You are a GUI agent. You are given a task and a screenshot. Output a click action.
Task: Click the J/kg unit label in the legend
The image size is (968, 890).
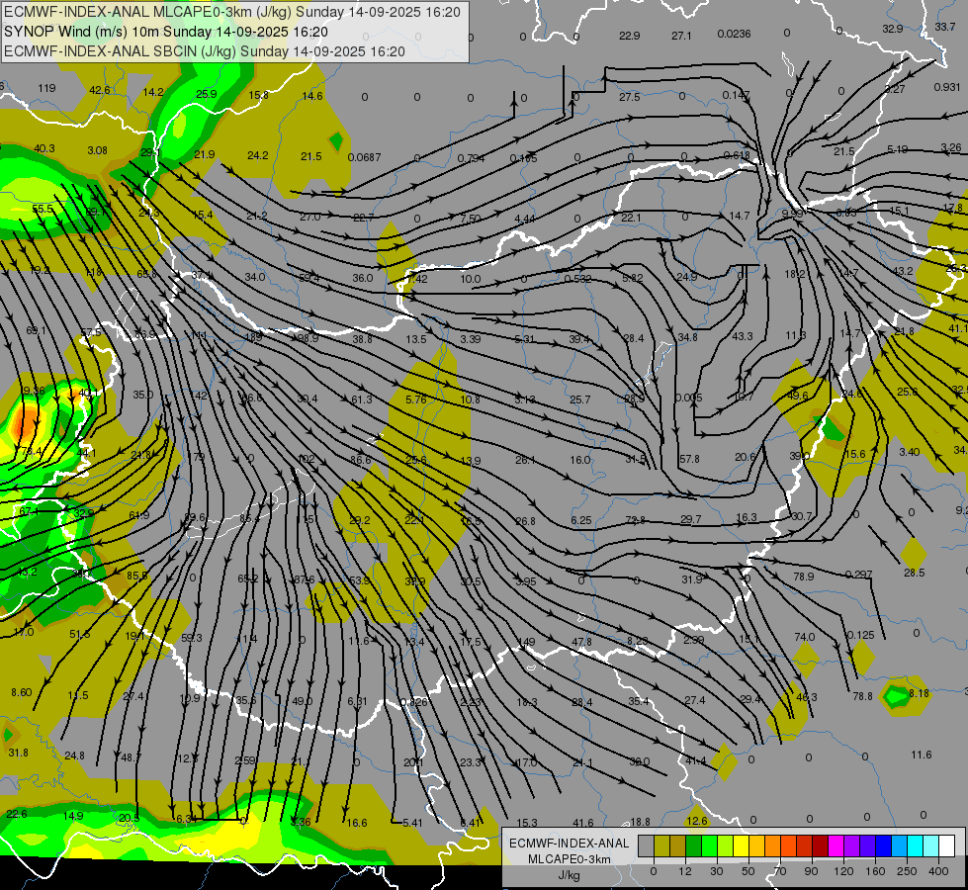point(569,875)
